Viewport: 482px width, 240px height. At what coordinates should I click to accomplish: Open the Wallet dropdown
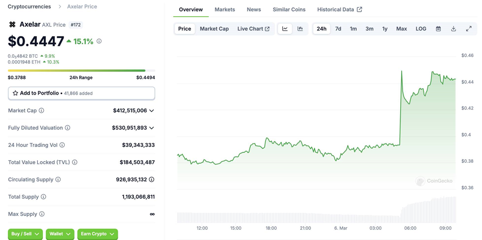coord(60,234)
